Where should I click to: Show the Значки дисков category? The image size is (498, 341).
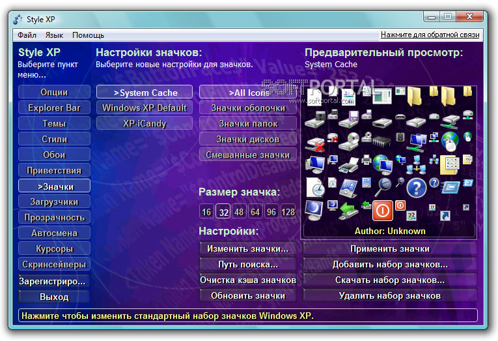pos(249,139)
